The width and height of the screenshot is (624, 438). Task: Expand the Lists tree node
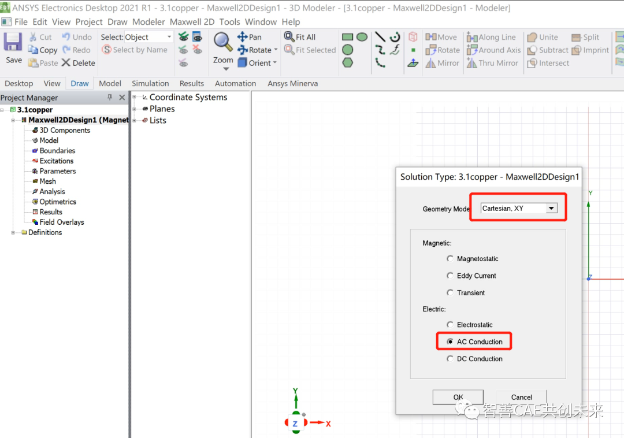[x=135, y=120]
